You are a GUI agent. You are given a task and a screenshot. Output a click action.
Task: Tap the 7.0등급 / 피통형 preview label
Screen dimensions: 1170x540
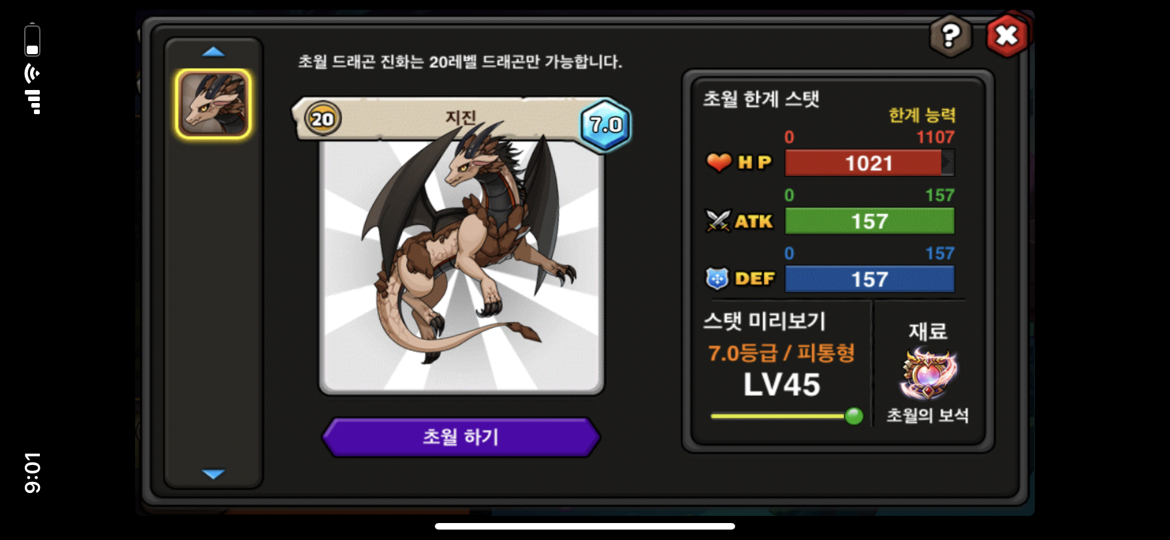tap(782, 353)
